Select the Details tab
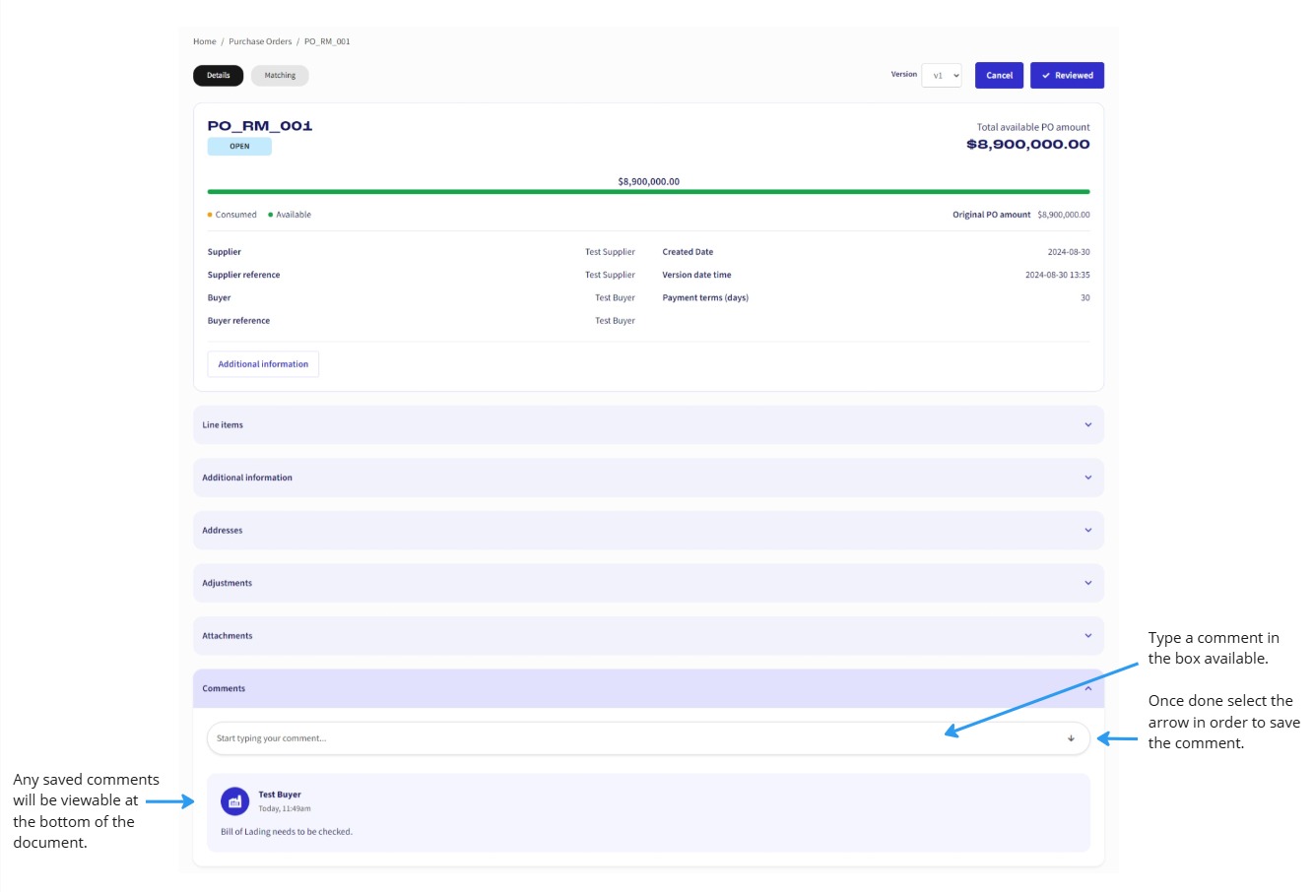The image size is (1314, 892). coord(218,76)
